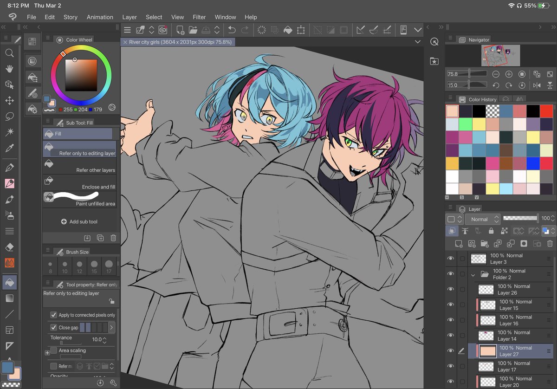Select the Gradient tool below Fill

[9, 298]
